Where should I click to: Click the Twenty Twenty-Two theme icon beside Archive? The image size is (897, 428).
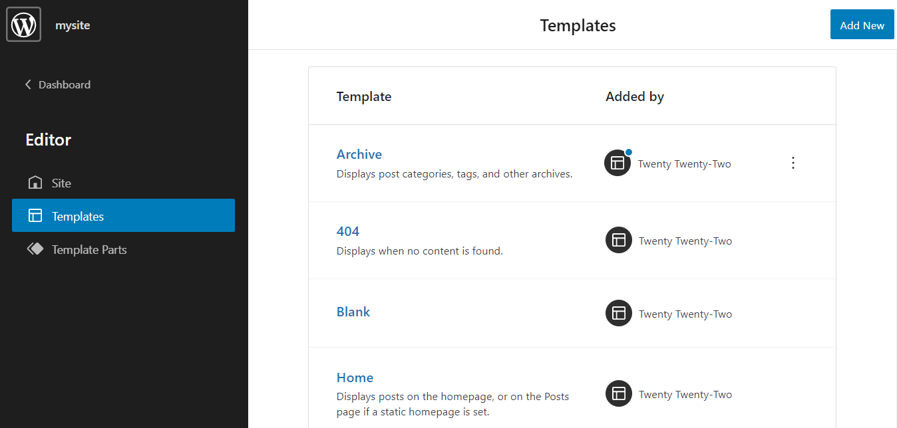tap(617, 162)
